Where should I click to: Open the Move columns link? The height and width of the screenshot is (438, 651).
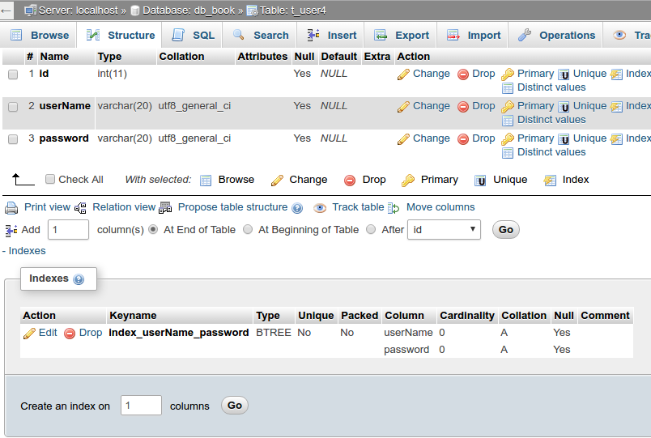click(440, 207)
